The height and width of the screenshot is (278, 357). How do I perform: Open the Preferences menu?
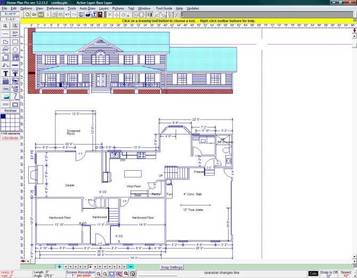point(55,9)
